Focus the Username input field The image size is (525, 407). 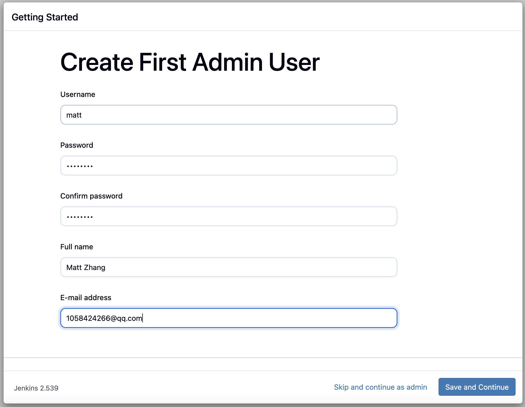tap(228, 115)
